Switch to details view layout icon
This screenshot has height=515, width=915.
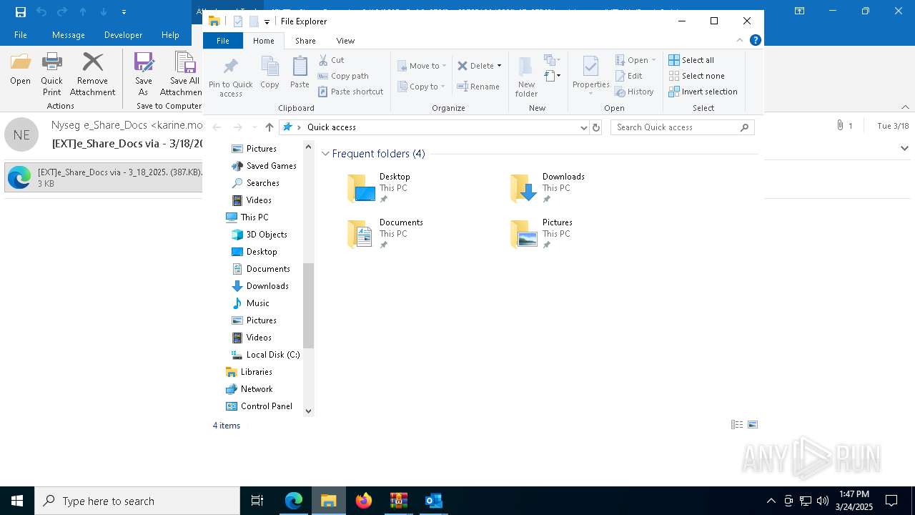point(737,425)
